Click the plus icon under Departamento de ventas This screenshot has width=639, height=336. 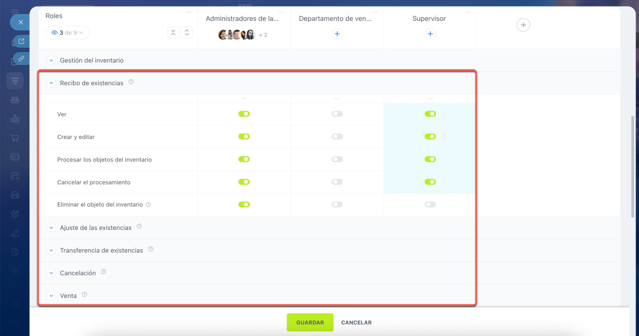337,34
